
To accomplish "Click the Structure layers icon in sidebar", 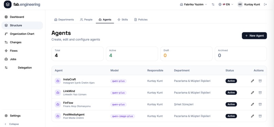I will pos(6,25).
